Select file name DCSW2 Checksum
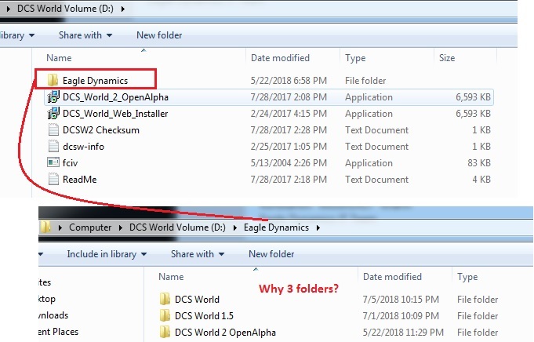 click(x=101, y=129)
